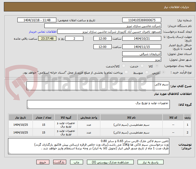This screenshot has height=169, width=196.
Task: Click the چاپ print button
Action: point(77,162)
